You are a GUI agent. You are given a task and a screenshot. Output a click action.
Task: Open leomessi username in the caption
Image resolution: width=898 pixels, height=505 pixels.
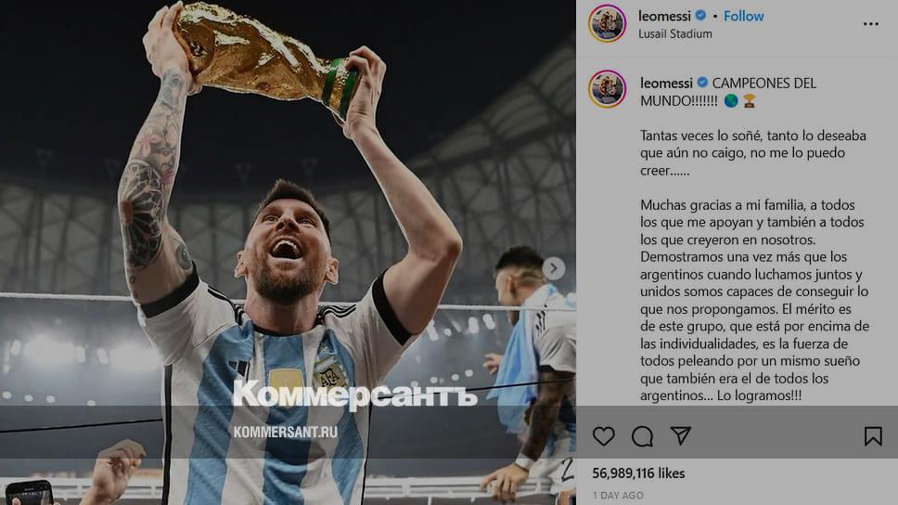(x=666, y=84)
